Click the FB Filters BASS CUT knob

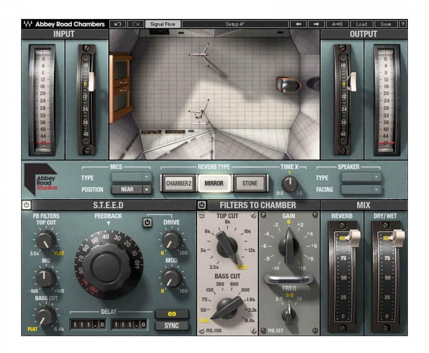tap(46, 315)
